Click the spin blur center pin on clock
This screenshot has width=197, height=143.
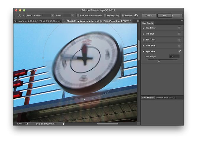click(85, 57)
